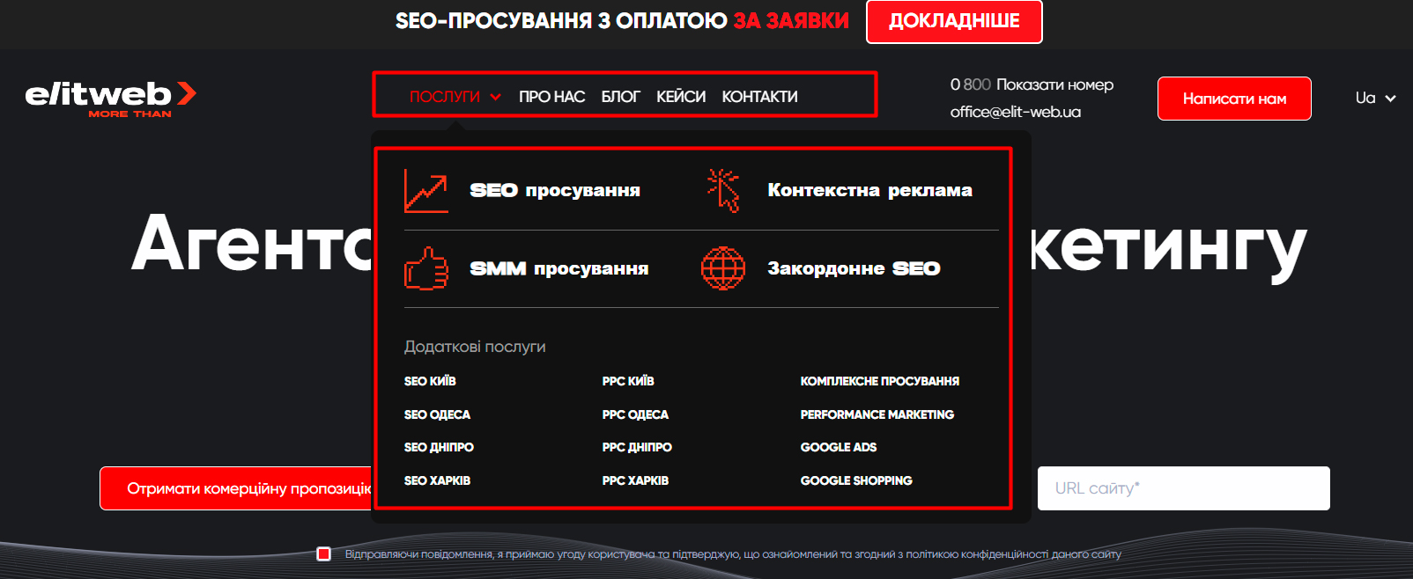Expand the ПОСЛУГИ menu chevron
The width and height of the screenshot is (1413, 579).
click(x=496, y=97)
